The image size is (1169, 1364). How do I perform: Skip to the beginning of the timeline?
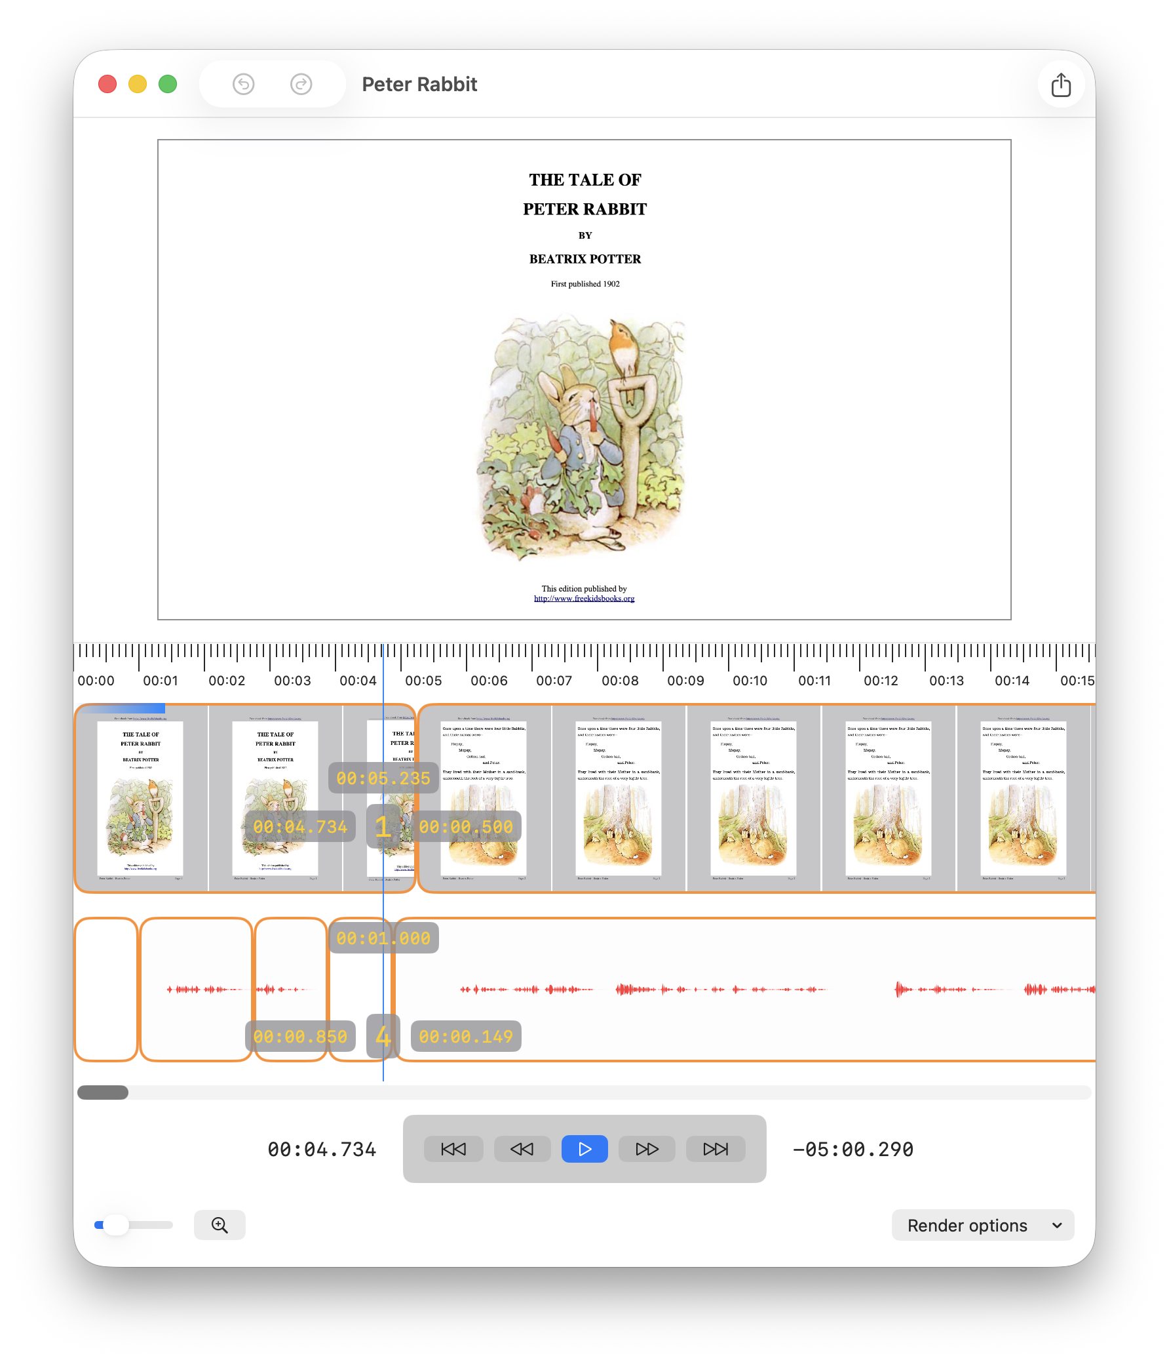(x=453, y=1150)
